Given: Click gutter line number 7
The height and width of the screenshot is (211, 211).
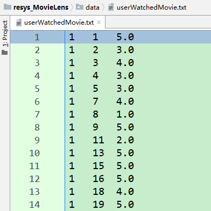Looking at the screenshot, I should coord(37,114).
